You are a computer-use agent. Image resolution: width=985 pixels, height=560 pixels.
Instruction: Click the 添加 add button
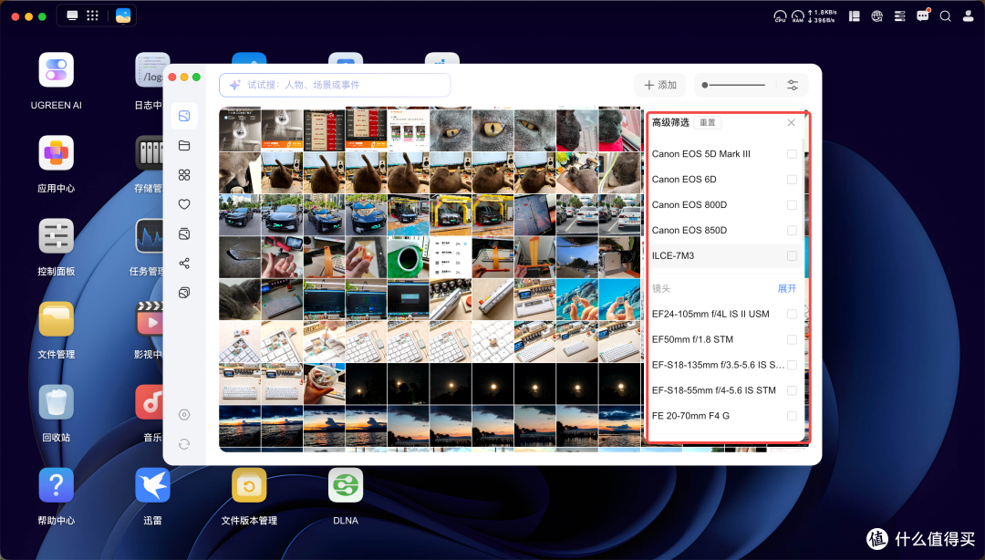click(660, 85)
